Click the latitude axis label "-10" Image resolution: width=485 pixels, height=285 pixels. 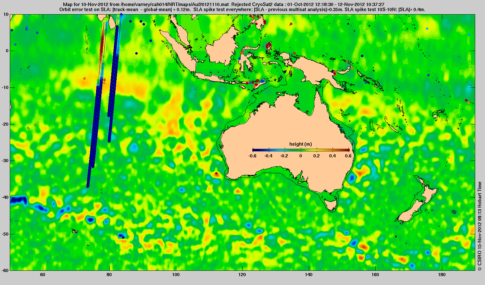coord(5,87)
